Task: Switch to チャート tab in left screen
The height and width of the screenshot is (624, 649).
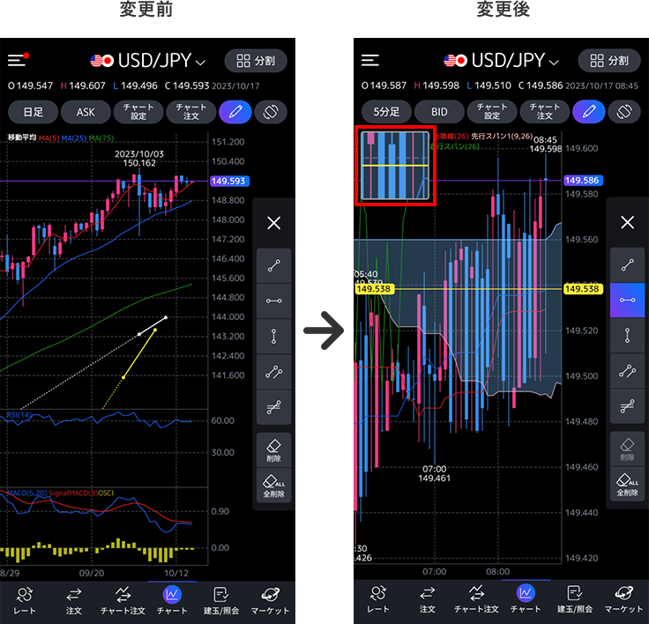Action: tap(172, 601)
